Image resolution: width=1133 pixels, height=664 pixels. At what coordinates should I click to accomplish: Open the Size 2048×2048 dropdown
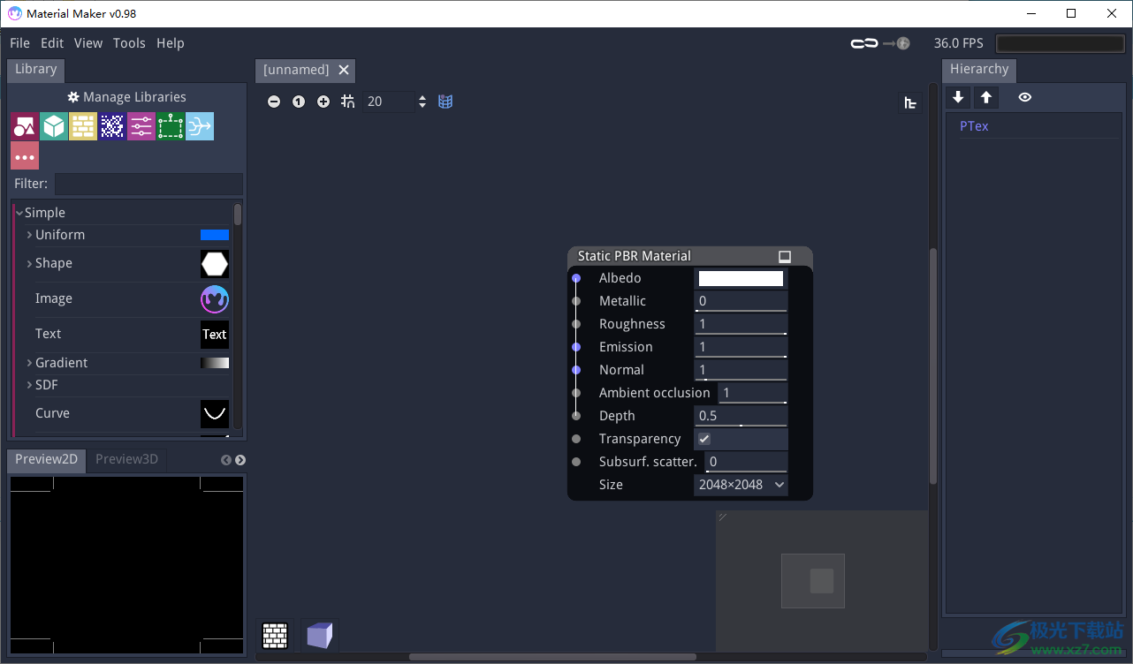click(741, 485)
